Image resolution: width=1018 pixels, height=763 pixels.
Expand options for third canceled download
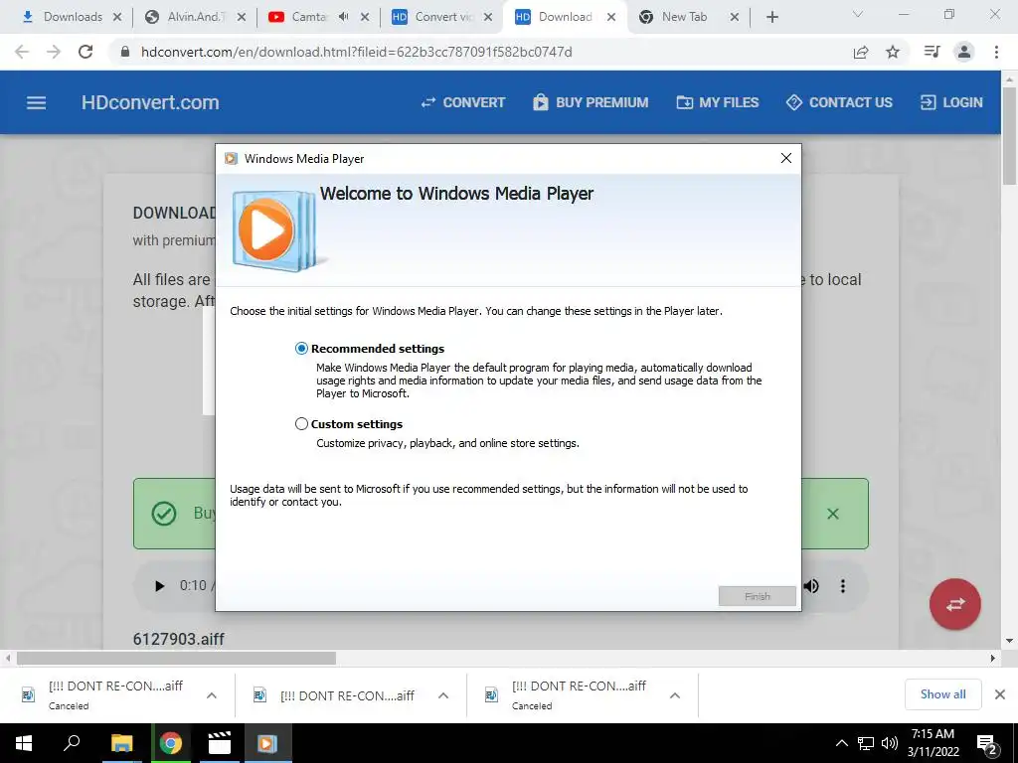pyautogui.click(x=675, y=695)
